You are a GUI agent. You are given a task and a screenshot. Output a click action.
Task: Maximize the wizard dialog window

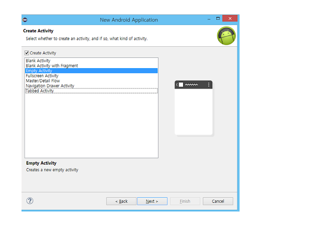tap(218, 19)
